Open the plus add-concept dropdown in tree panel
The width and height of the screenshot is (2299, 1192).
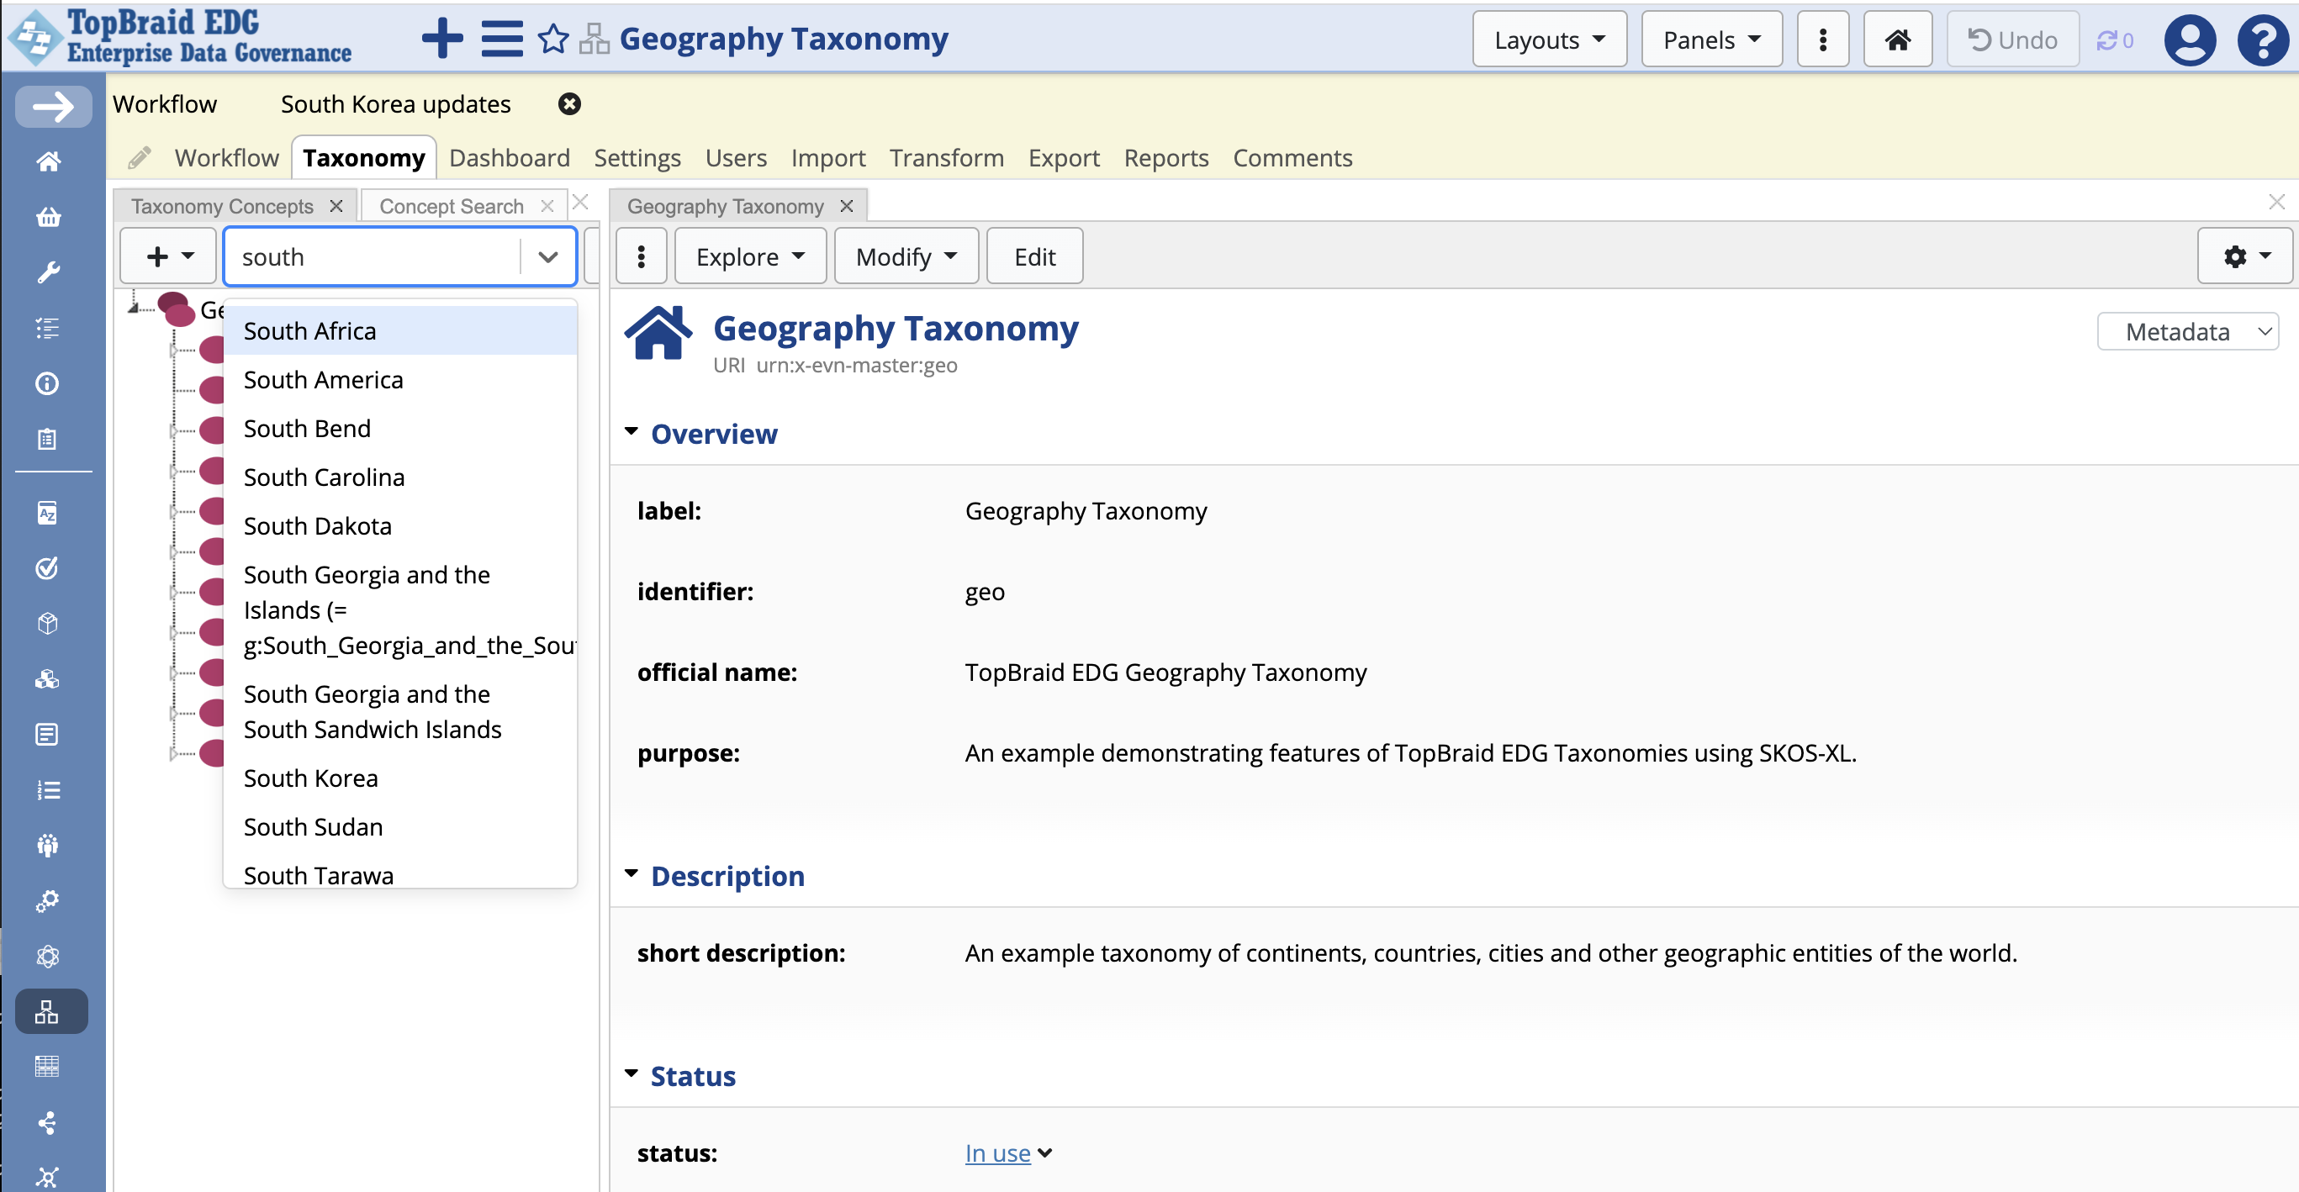point(169,256)
